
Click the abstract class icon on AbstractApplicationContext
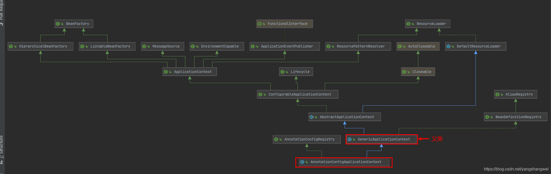point(312,117)
